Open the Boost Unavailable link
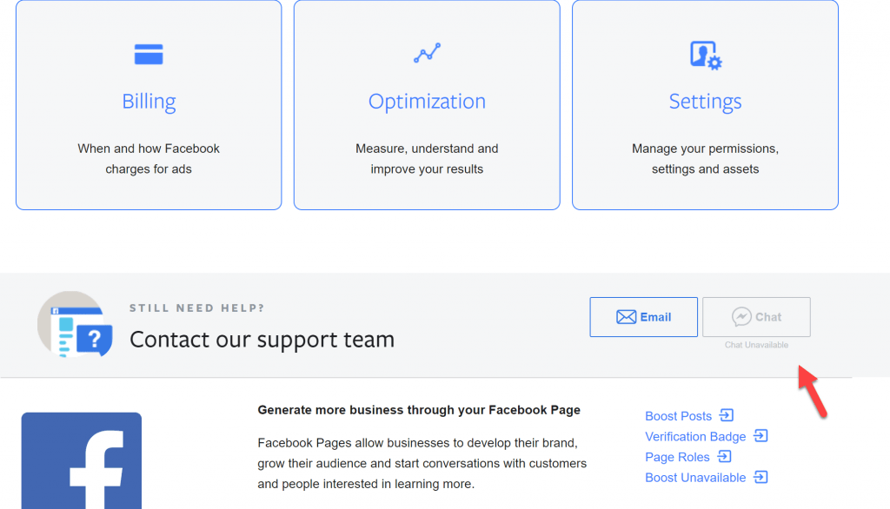This screenshot has width=890, height=509. pos(697,477)
